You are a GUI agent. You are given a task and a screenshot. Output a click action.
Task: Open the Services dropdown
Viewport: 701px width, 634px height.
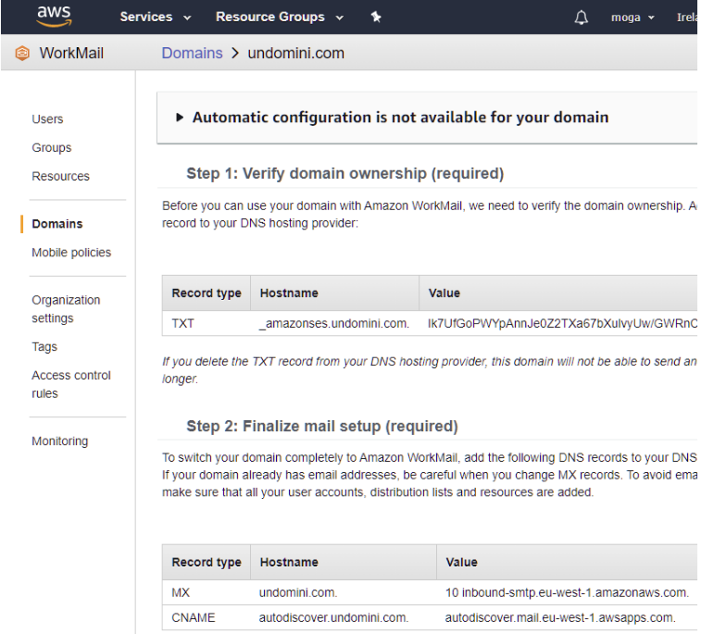point(156,17)
